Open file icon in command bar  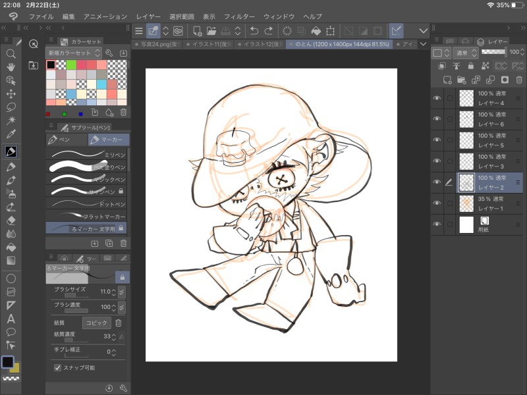pyautogui.click(x=211, y=31)
